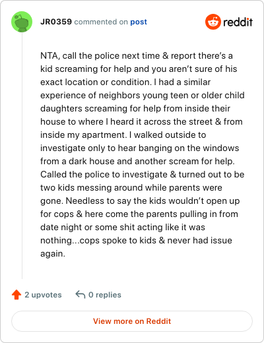Click the black "reddit" wordmark
This screenshot has width=264, height=343.
[x=238, y=22]
